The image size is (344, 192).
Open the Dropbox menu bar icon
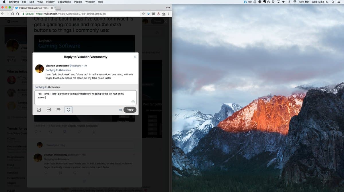tap(273, 2)
